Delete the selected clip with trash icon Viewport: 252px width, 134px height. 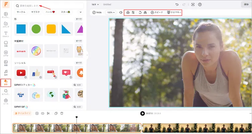click(x=62, y=113)
